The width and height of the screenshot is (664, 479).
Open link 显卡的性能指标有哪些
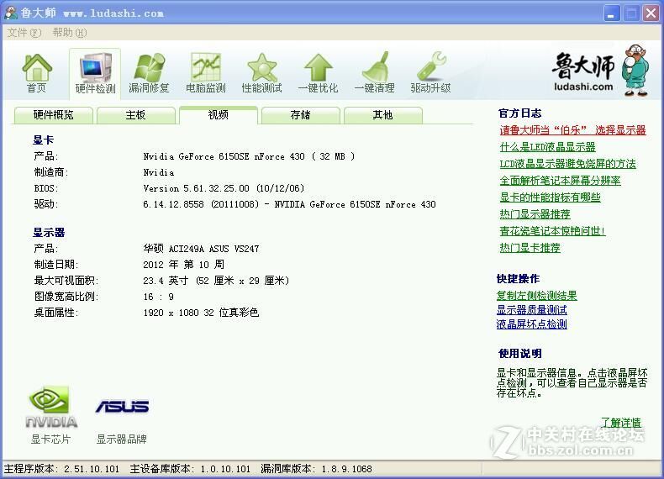[x=550, y=197]
